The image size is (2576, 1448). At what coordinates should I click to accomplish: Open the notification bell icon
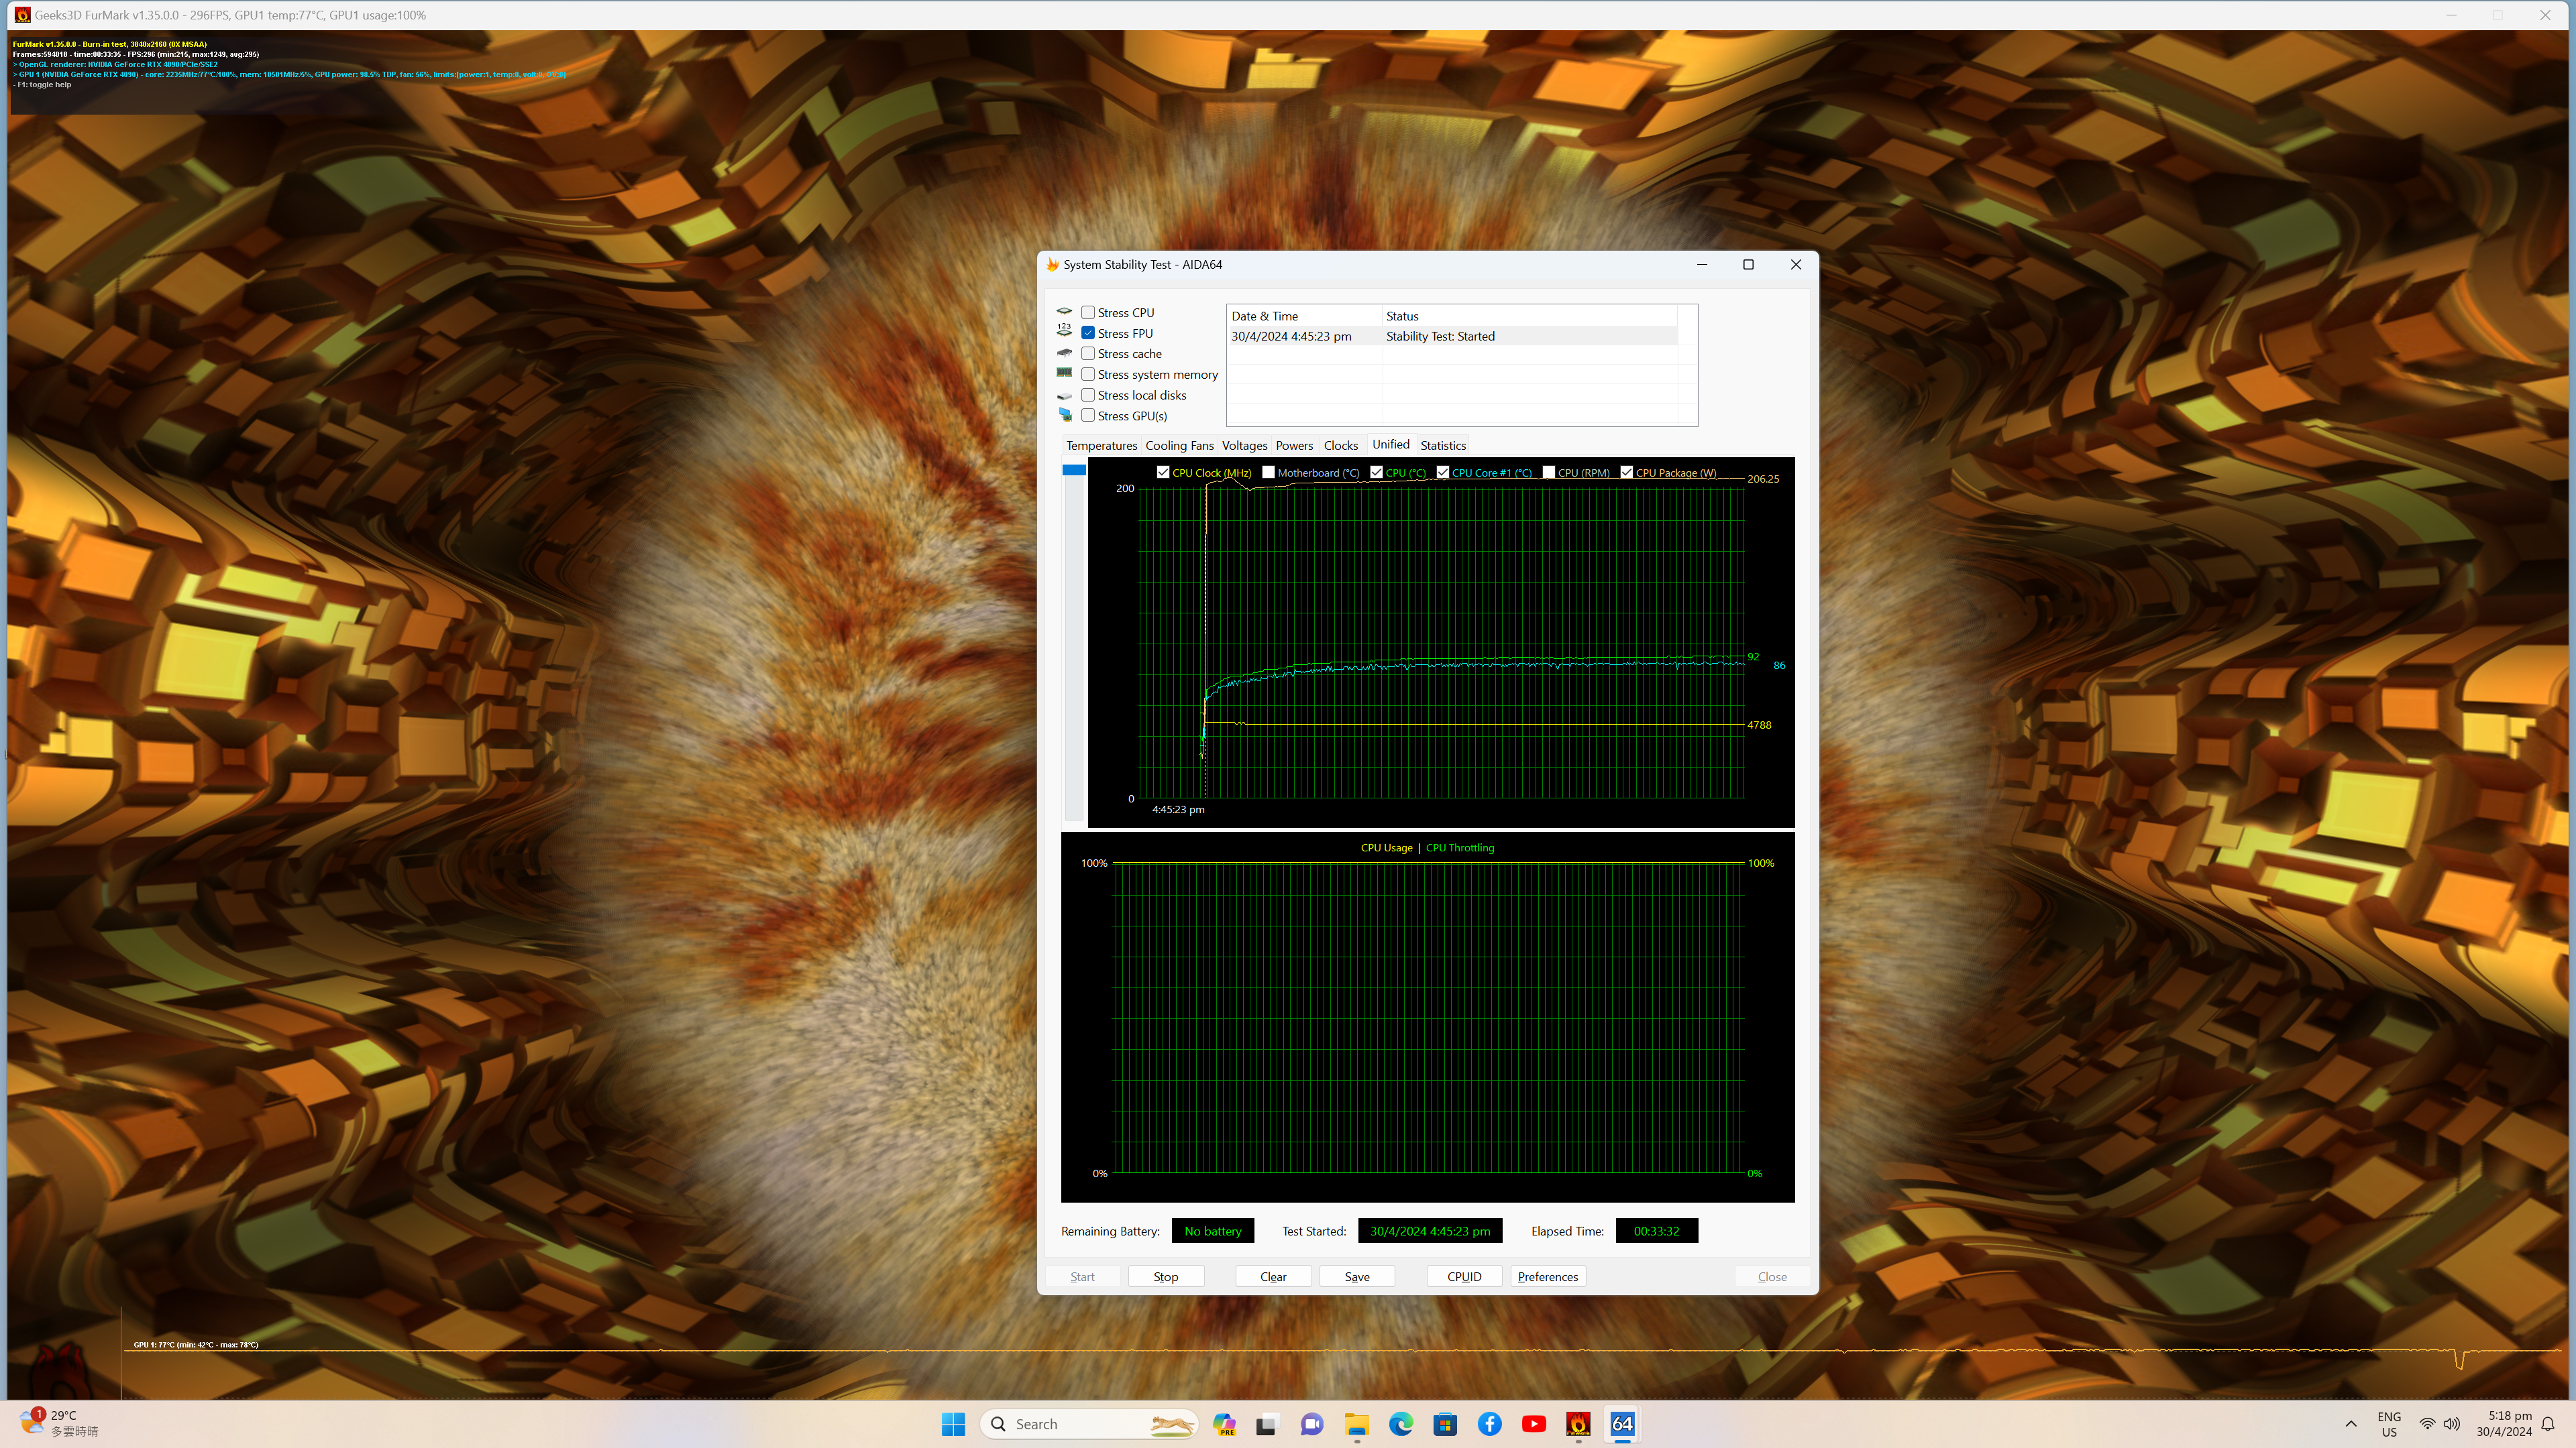click(x=2548, y=1424)
